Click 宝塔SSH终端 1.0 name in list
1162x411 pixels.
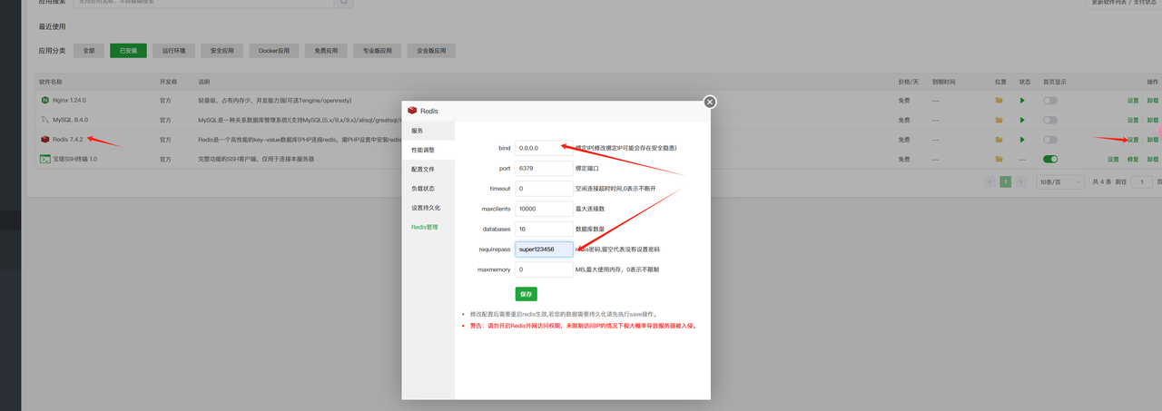pos(74,159)
